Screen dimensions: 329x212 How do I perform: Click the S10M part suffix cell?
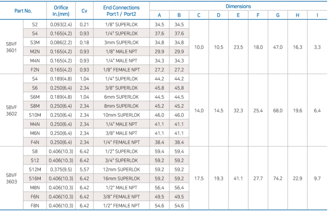tap(35, 115)
